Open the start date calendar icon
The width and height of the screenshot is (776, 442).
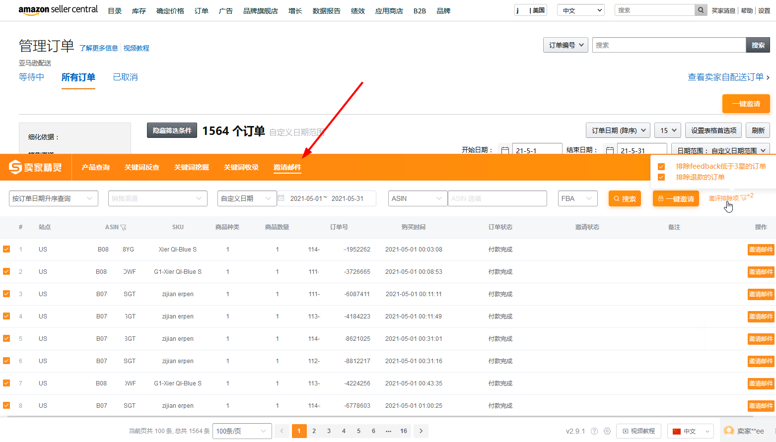(x=505, y=150)
